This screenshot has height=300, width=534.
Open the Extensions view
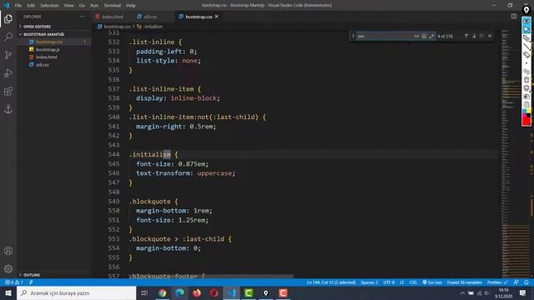(x=8, y=91)
